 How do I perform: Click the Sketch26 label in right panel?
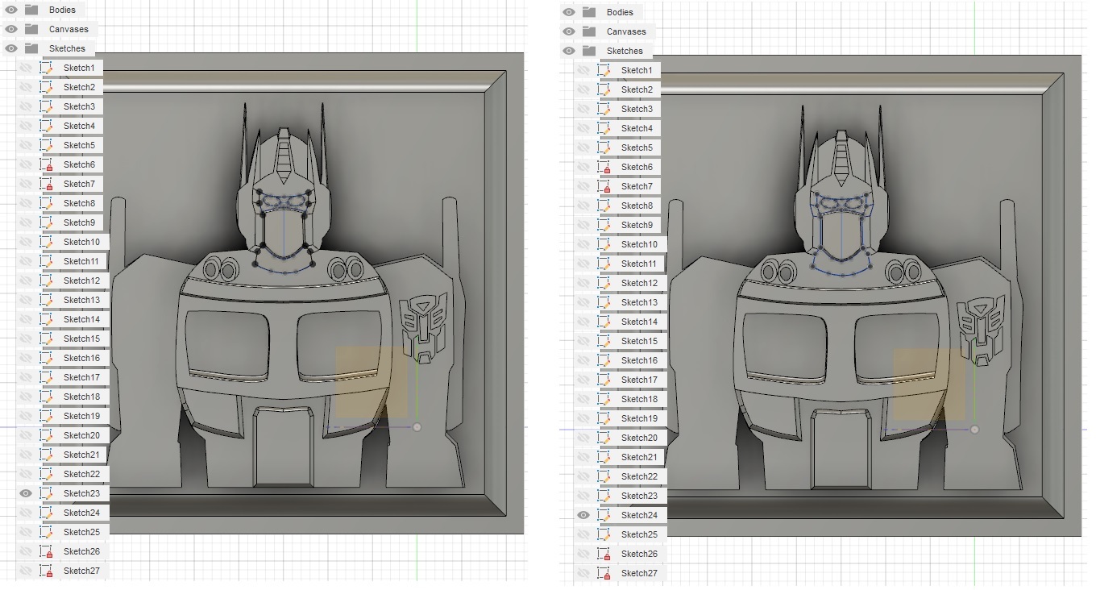click(639, 554)
